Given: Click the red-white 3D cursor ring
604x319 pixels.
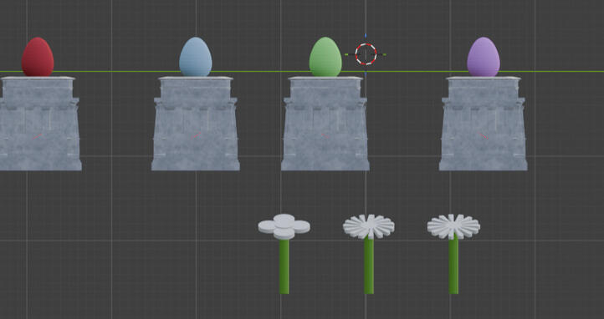Looking at the screenshot, I should click(x=366, y=54).
